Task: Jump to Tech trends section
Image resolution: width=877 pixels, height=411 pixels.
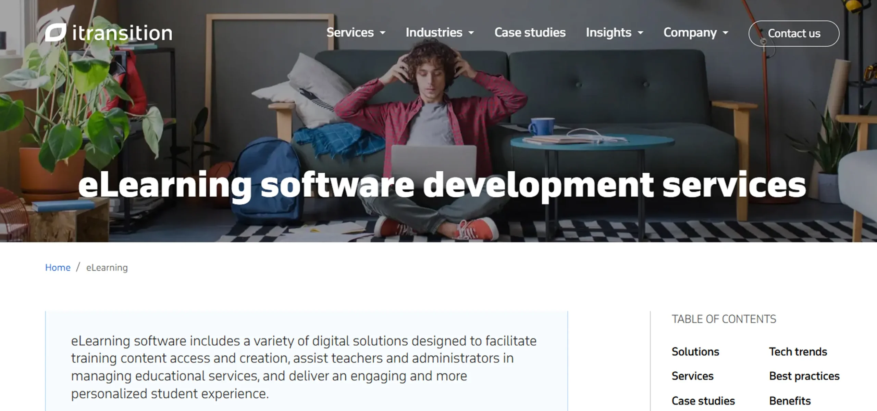Action: click(798, 352)
